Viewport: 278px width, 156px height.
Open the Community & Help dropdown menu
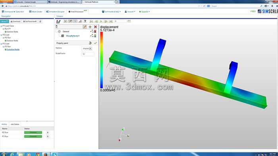point(111,12)
